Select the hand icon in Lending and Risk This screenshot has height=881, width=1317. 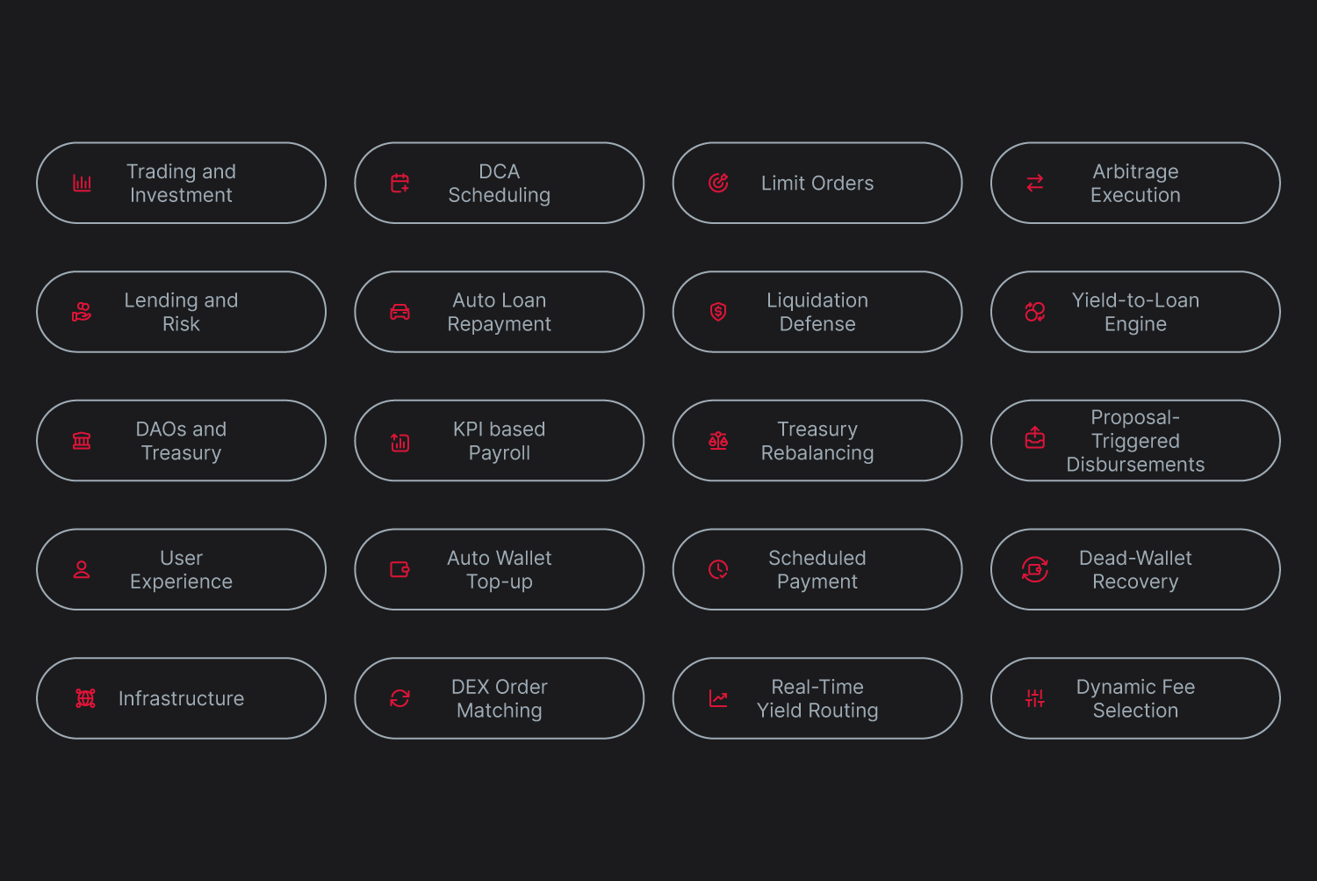pyautogui.click(x=82, y=312)
